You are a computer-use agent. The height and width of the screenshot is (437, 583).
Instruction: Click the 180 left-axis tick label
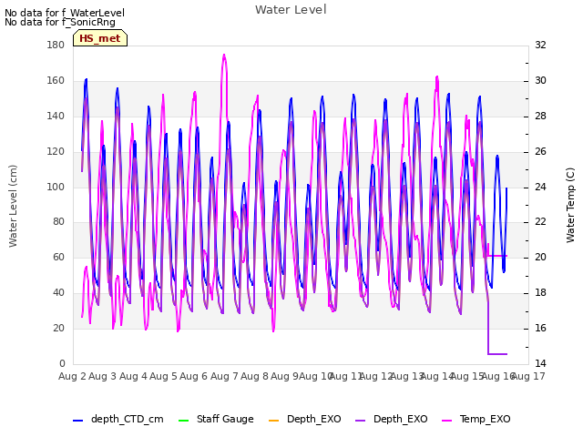point(56,45)
